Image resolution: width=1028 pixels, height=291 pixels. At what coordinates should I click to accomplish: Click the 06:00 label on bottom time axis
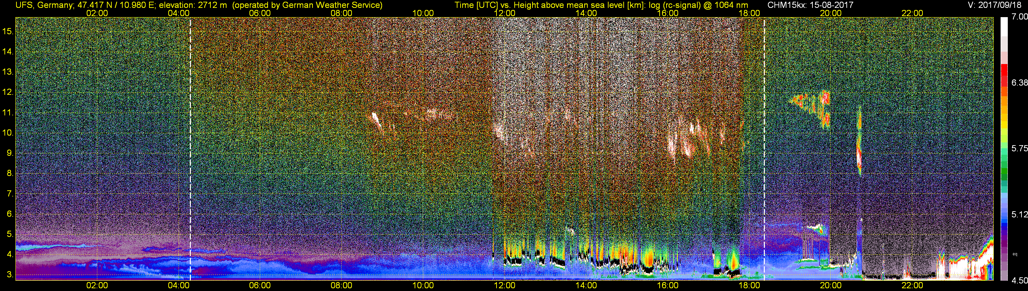click(x=260, y=286)
